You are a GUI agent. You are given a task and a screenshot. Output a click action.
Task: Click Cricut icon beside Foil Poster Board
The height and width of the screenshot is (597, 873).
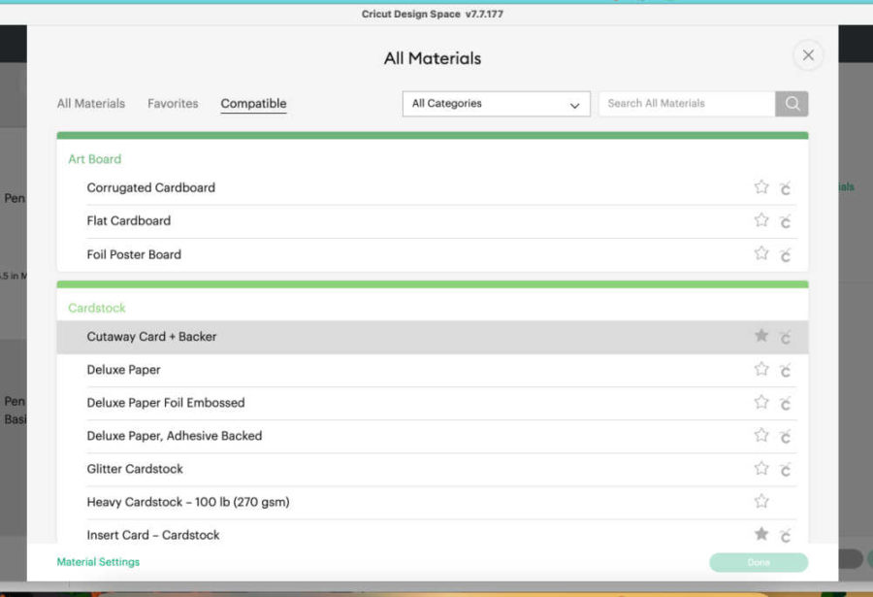(x=785, y=254)
